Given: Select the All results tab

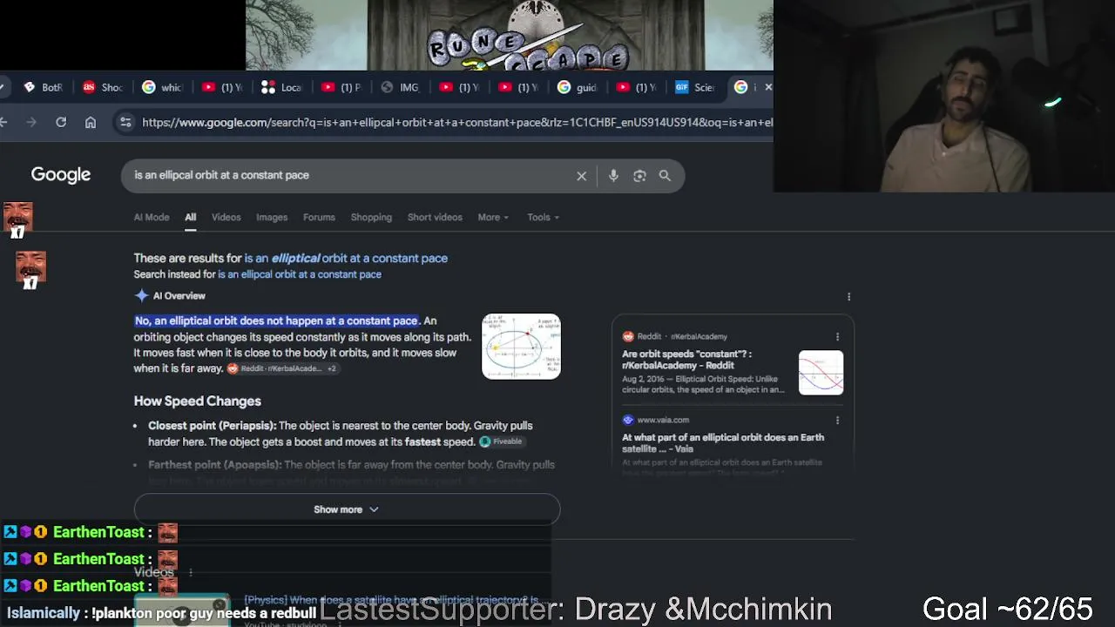Looking at the screenshot, I should click(x=190, y=218).
